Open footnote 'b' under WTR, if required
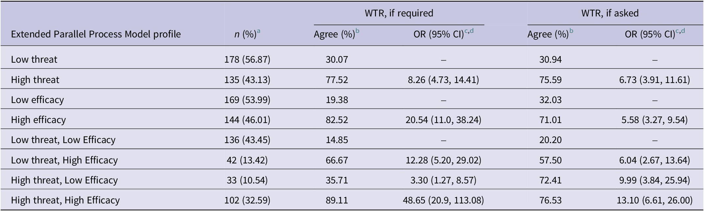 (x=358, y=31)
